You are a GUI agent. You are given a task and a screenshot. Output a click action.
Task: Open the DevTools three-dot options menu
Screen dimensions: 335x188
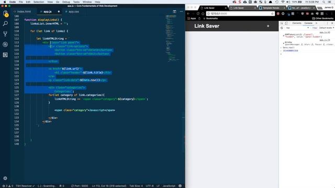[x=327, y=23]
